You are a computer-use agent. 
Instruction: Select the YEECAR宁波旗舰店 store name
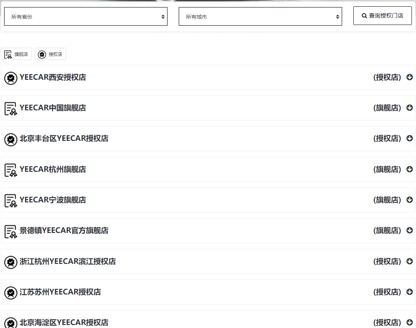[53, 200]
